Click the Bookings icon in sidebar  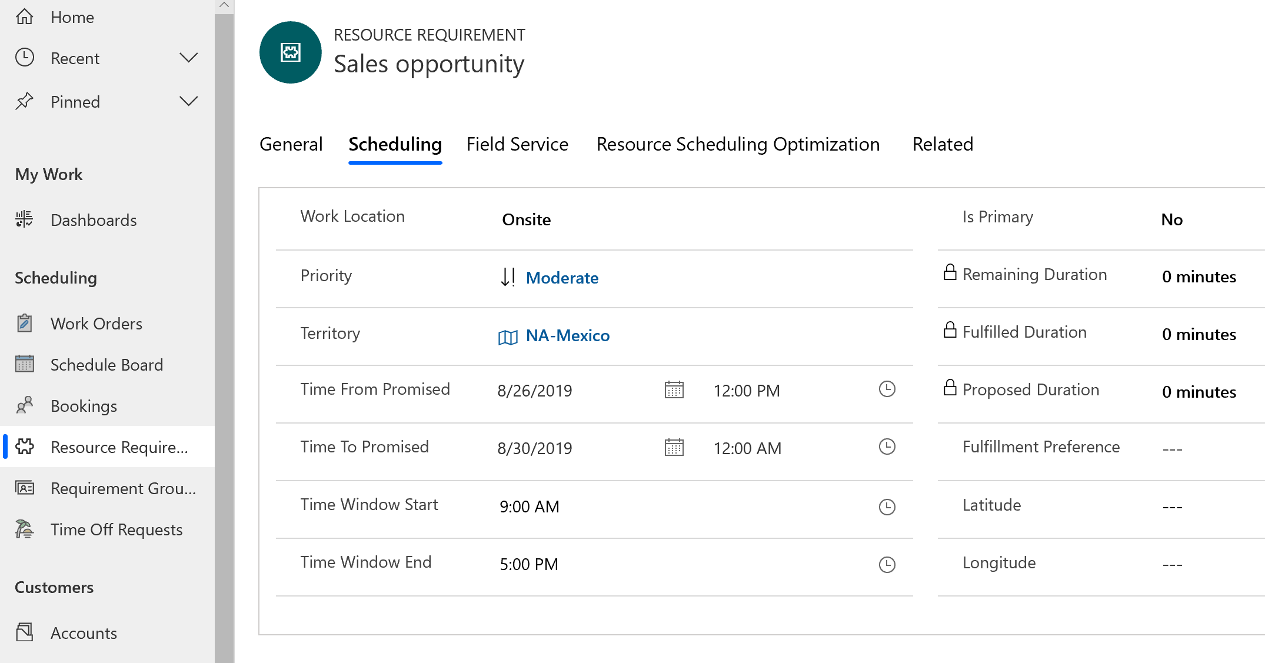pyautogui.click(x=25, y=407)
